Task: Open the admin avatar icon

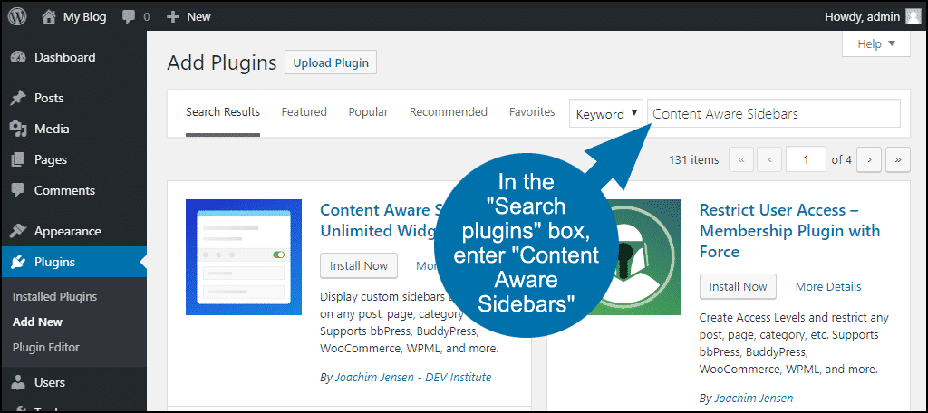Action: 913,17
